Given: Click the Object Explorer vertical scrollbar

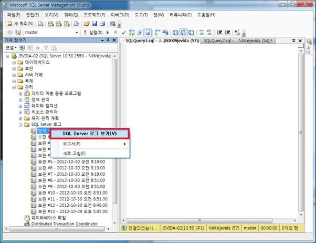Looking at the screenshot, I should (x=114, y=131).
